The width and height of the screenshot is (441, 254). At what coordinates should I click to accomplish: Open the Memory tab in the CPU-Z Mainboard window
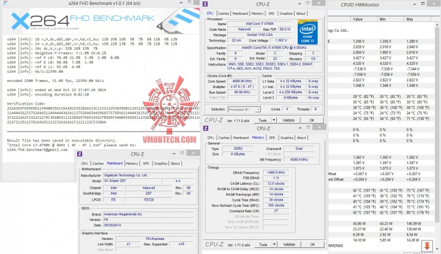point(132,163)
